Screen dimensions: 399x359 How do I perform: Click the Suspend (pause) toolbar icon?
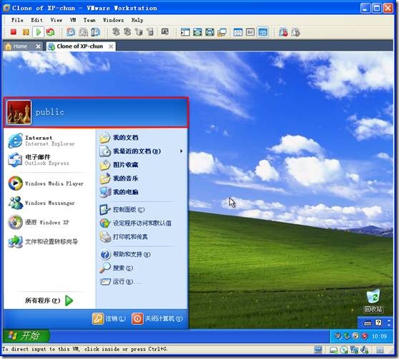26,32
